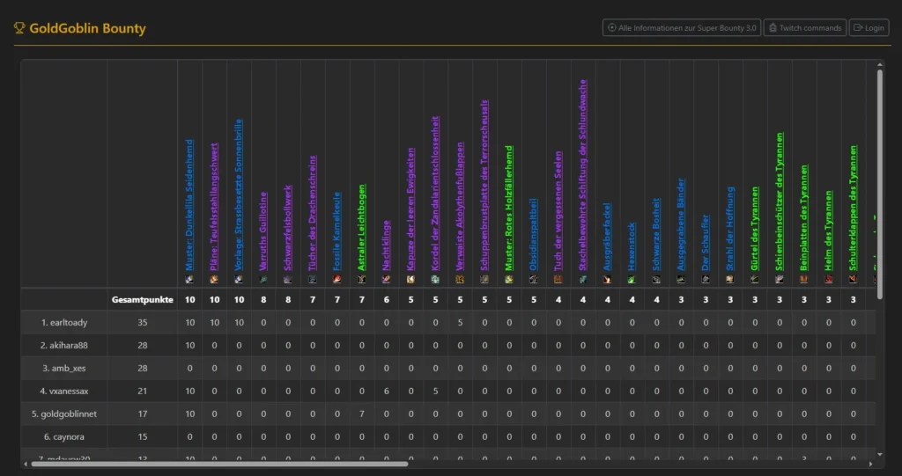902x476 pixels.
Task: Select player row 4. vxanessax
Action: [448, 391]
